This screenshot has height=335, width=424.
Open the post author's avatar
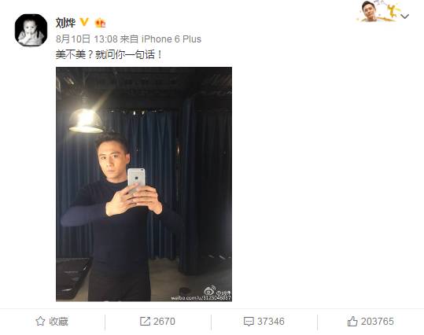pyautogui.click(x=31, y=30)
